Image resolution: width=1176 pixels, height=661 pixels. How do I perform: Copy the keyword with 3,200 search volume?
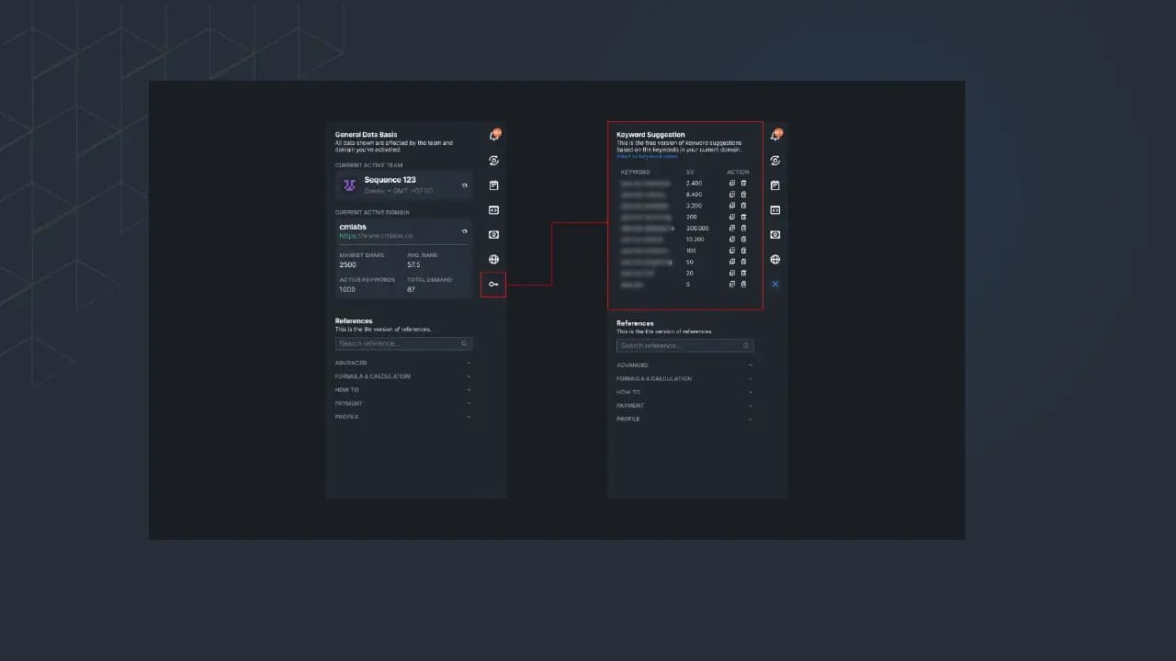pos(732,206)
